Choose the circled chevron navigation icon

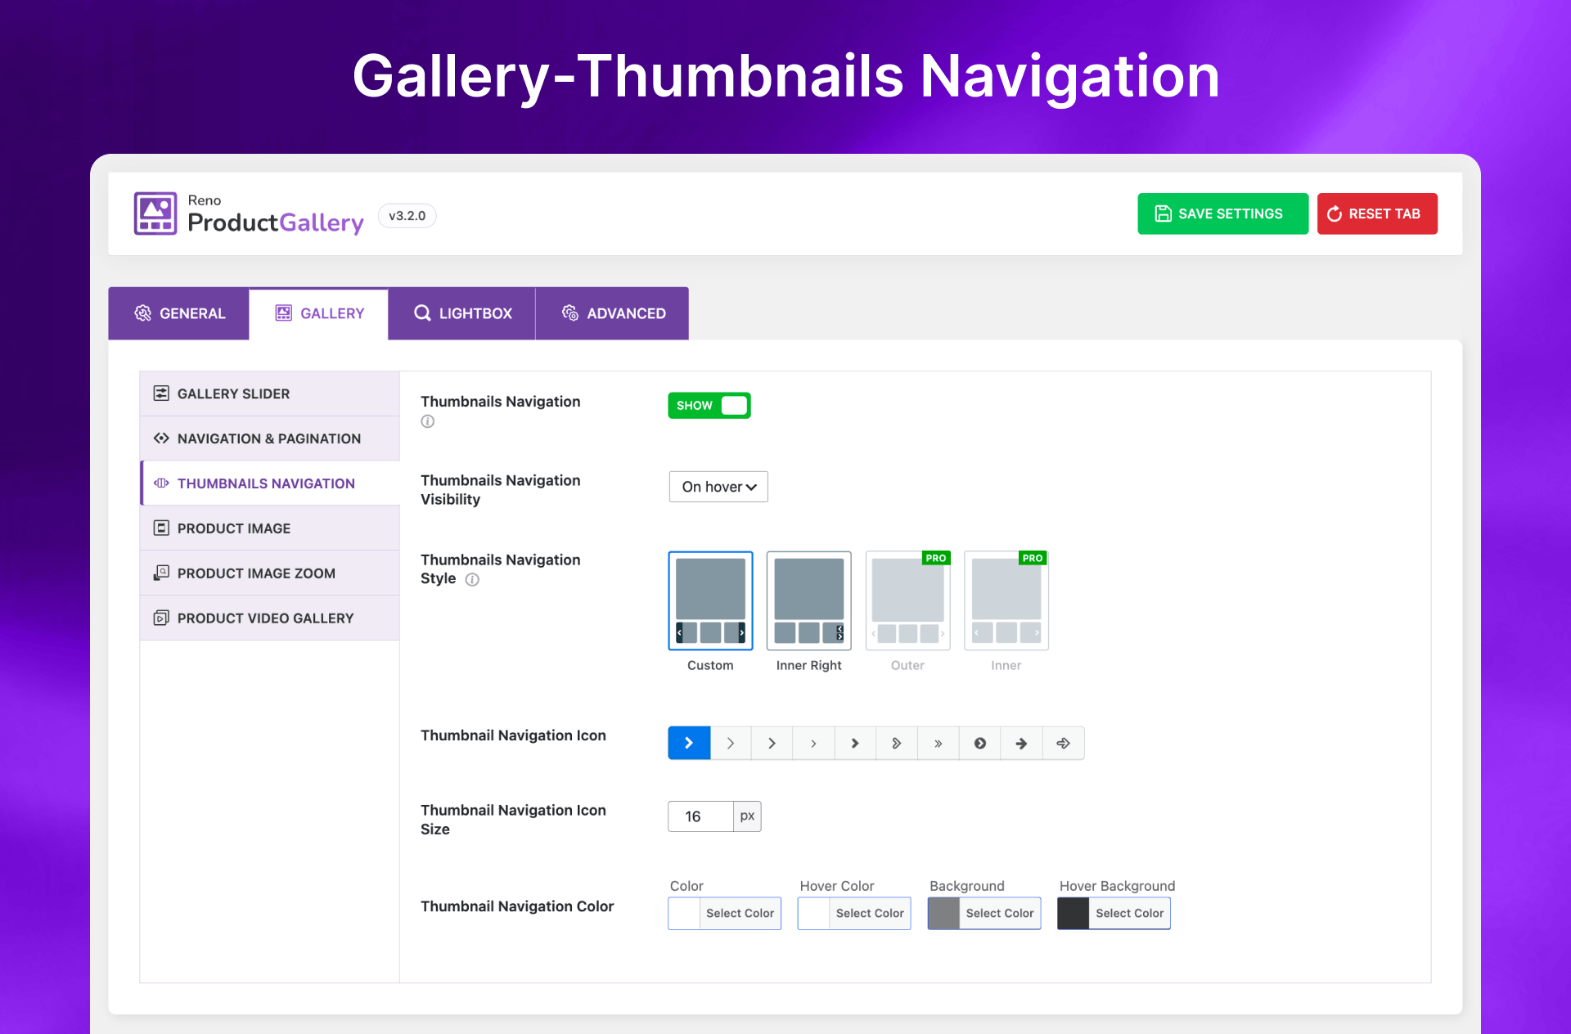click(x=979, y=743)
